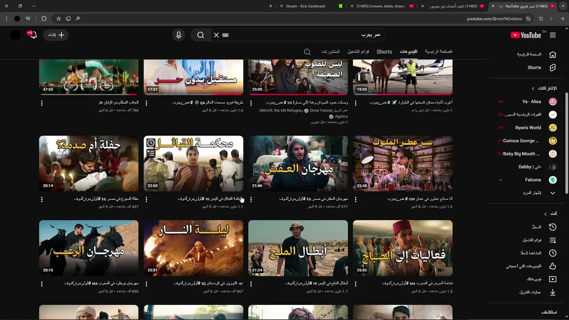
Task: Open the You (أنت) section chevron
Action: pos(545,214)
